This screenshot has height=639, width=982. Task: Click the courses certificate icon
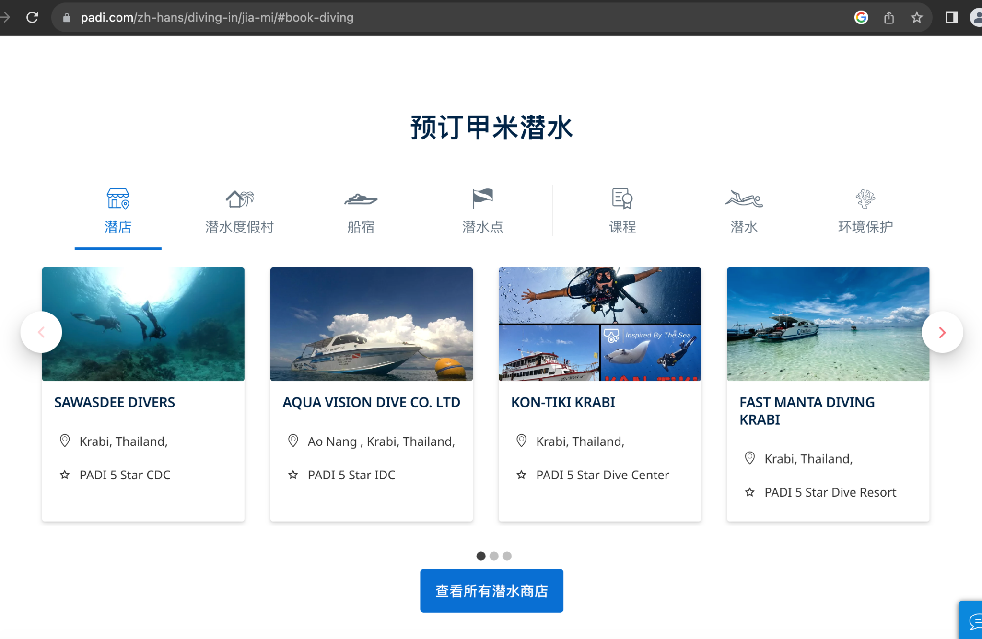(x=622, y=198)
